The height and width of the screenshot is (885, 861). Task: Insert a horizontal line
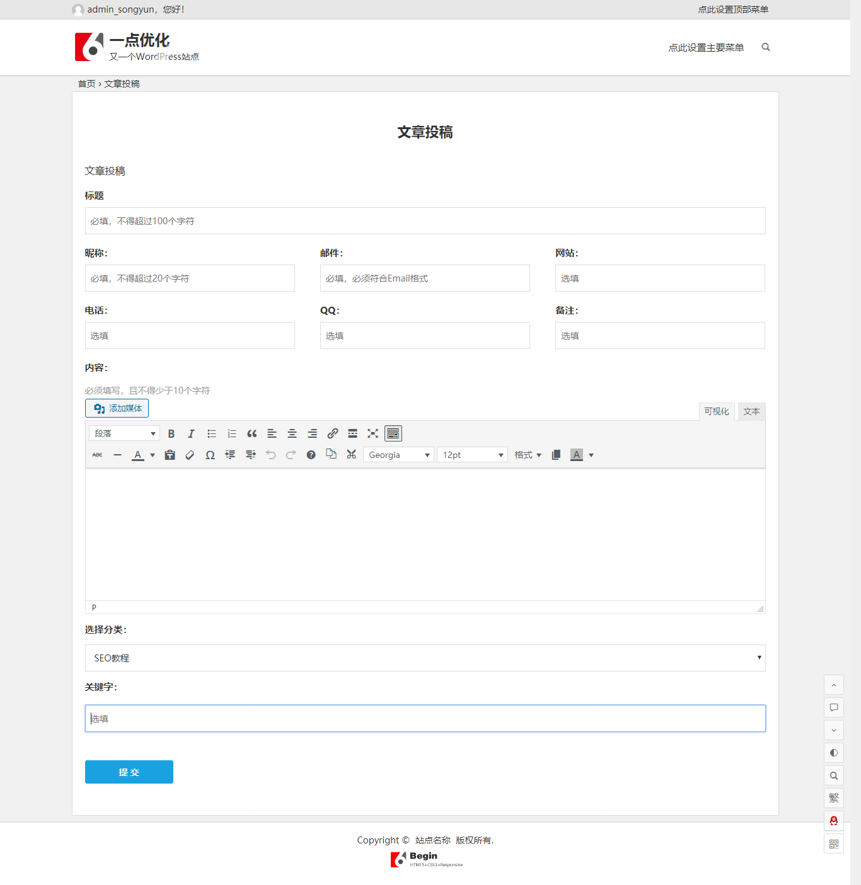(117, 455)
